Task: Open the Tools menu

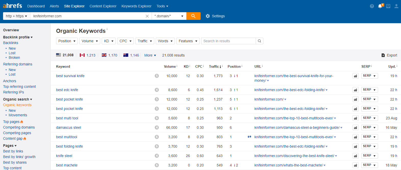Action: pyautogui.click(x=162, y=6)
